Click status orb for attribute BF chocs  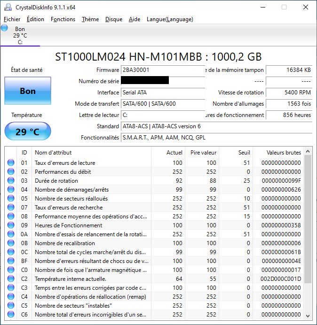(x=11, y=261)
